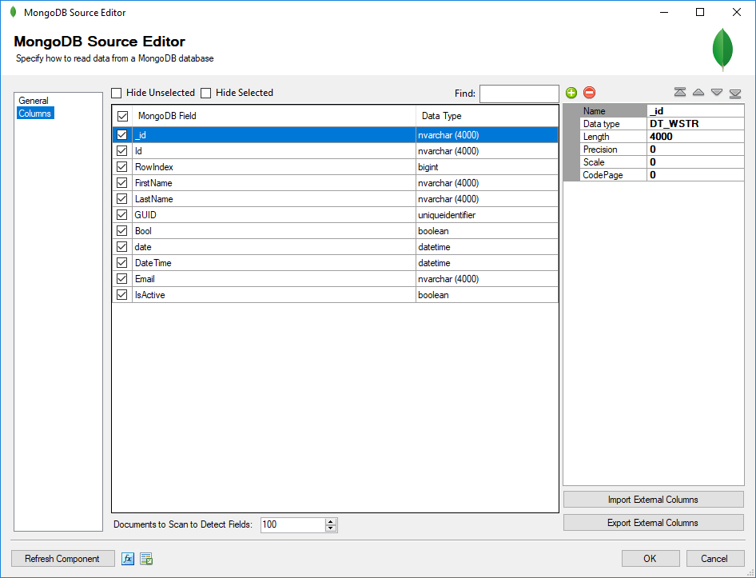The image size is (756, 578).
Task: Select the GUID field row
Action: click(335, 215)
